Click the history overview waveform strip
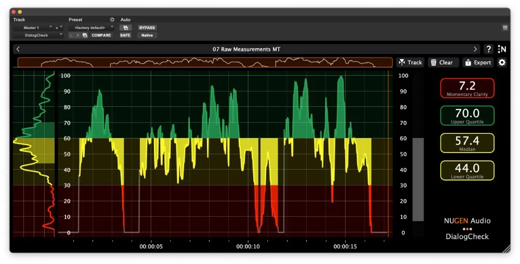This screenshot has height=264, width=520. pyautogui.click(x=205, y=62)
